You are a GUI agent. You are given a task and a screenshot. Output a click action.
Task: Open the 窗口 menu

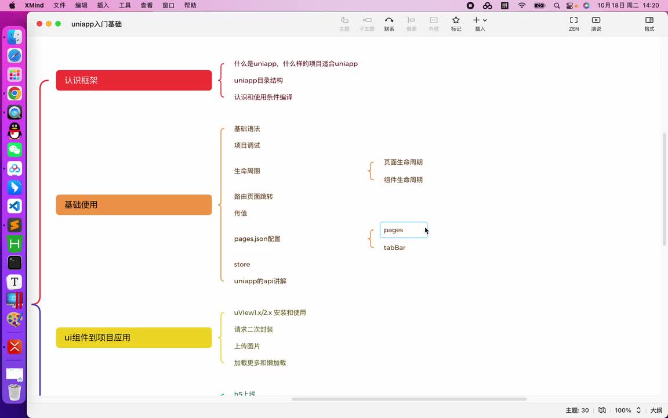point(168,6)
